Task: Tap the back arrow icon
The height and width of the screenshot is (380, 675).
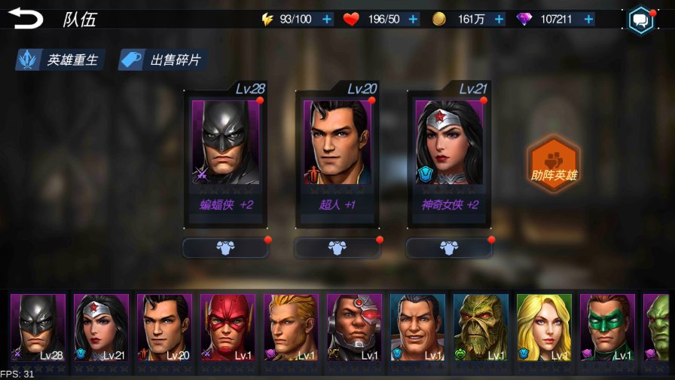Action: [x=26, y=19]
